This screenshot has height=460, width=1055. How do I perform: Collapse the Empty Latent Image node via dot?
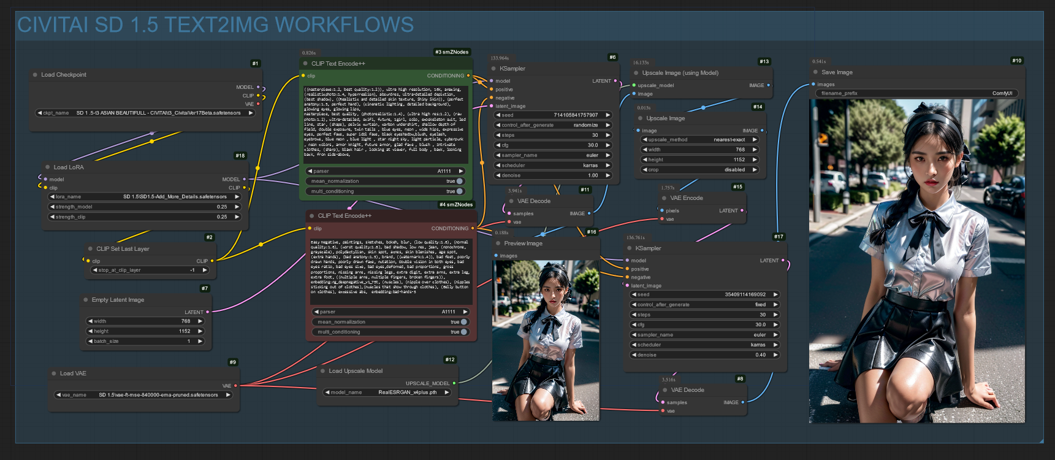pyautogui.click(x=86, y=300)
